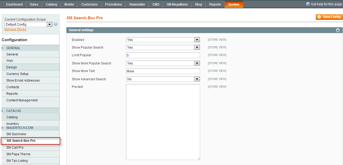Click the SM Search Box Pro page heading

coord(85,18)
